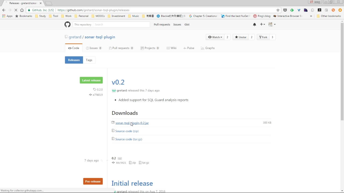Switch to the Code tab

[74, 48]
